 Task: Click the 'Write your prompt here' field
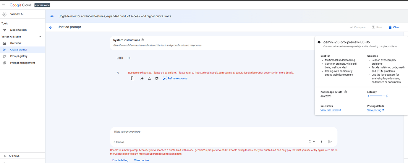pos(224,132)
